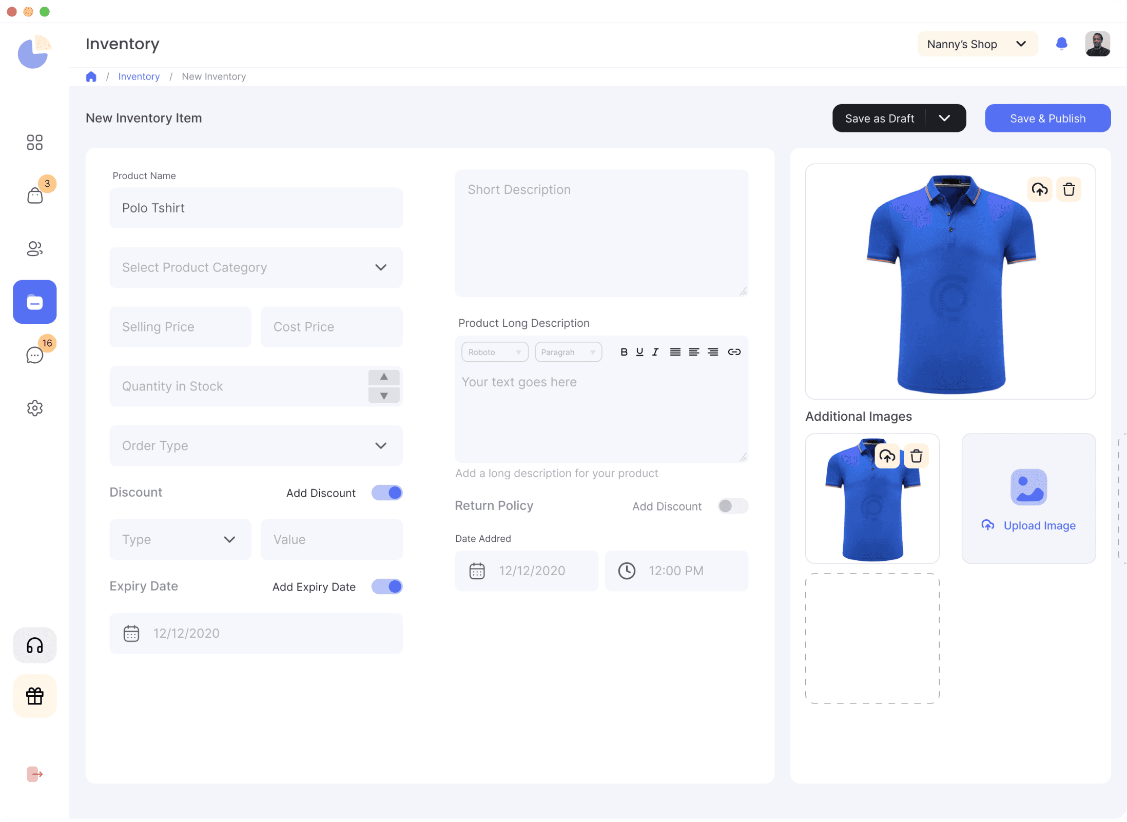Click the home breadcrumb icon
This screenshot has height=822, width=1127.
pyautogui.click(x=91, y=76)
